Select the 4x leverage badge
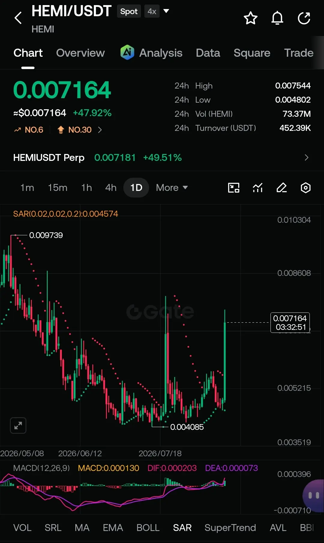The image size is (324, 543). coord(152,11)
